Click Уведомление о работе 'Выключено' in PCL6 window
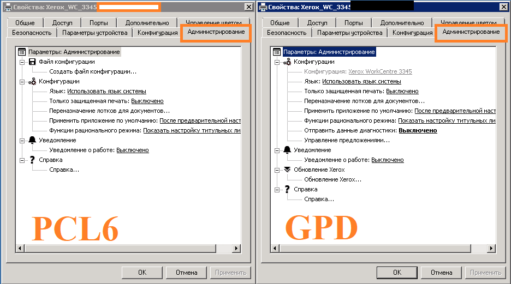This screenshot has width=511, height=284. [133, 150]
